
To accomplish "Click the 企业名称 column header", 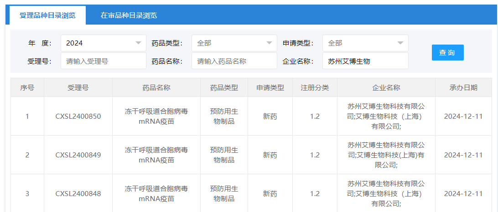I will [386, 88].
